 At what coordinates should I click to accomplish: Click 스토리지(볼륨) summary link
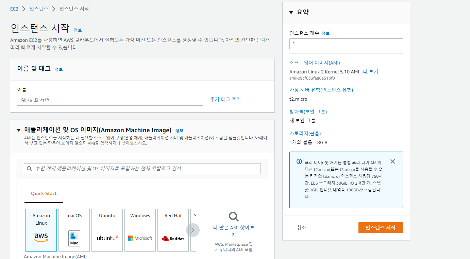[x=305, y=134]
